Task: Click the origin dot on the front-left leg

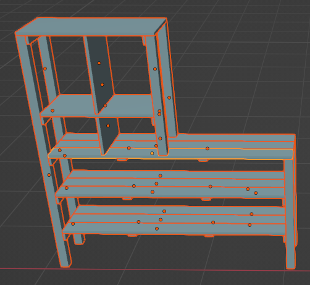Action: (49, 175)
